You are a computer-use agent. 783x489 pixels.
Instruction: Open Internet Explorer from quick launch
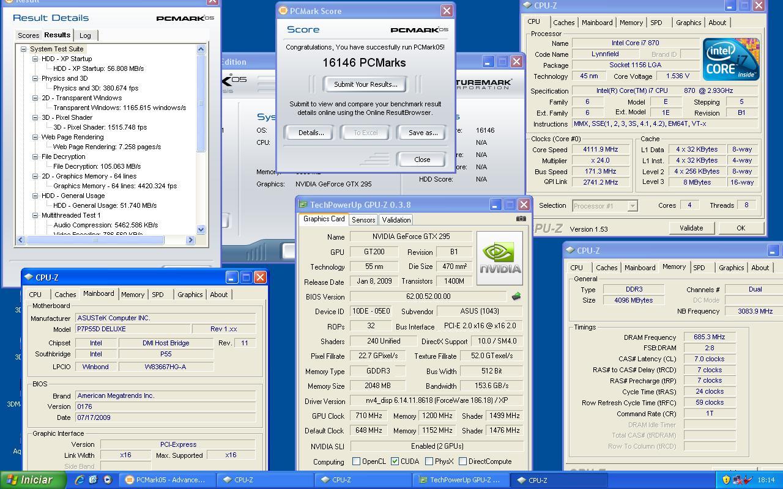coord(80,480)
